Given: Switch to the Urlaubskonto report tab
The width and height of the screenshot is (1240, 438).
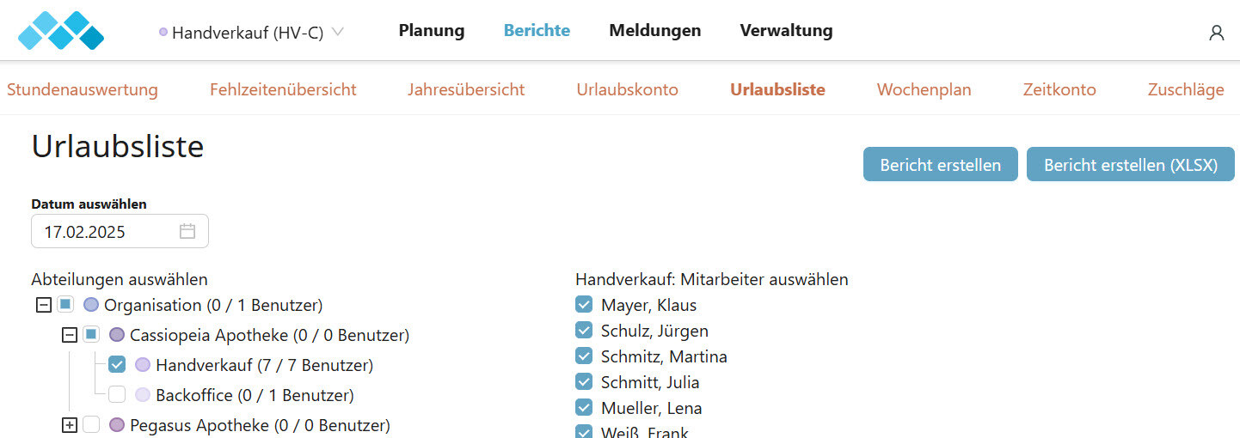Looking at the screenshot, I should tap(627, 89).
